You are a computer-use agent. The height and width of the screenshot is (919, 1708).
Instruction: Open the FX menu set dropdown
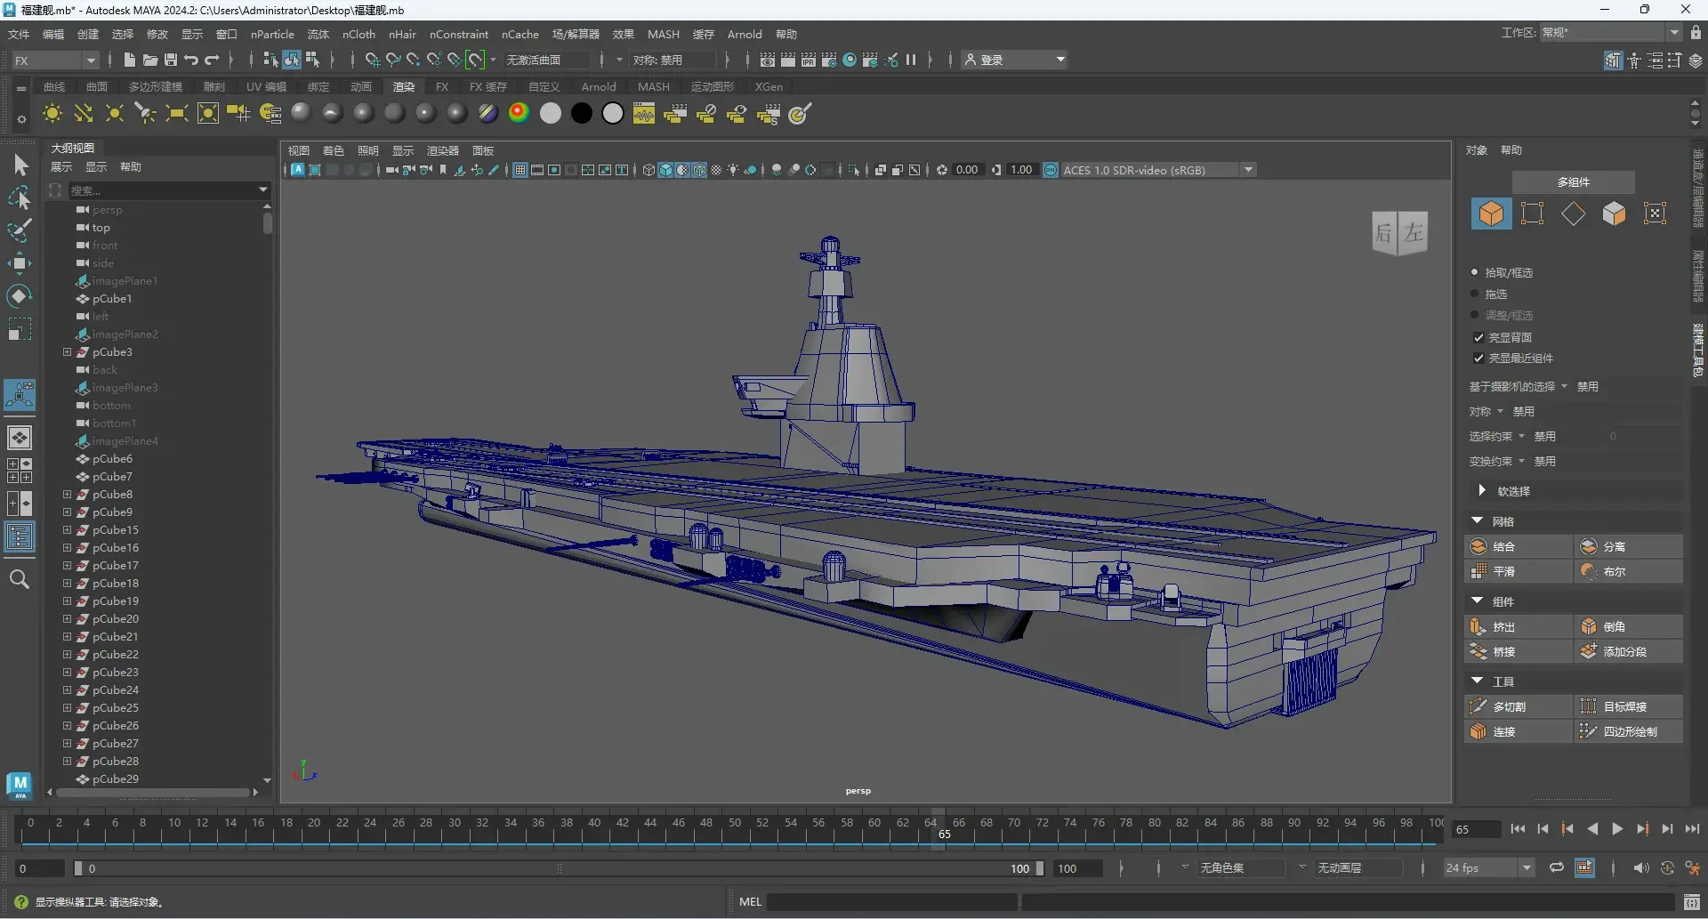55,60
